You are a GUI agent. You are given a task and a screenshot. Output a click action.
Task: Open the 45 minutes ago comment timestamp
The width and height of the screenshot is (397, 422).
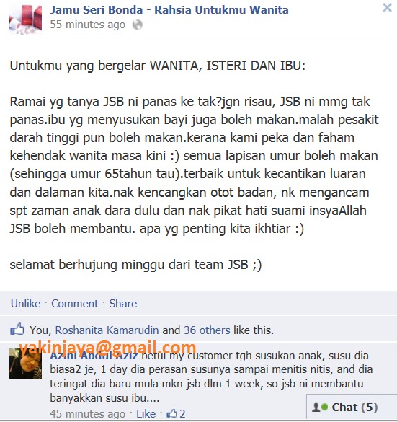pos(88,414)
